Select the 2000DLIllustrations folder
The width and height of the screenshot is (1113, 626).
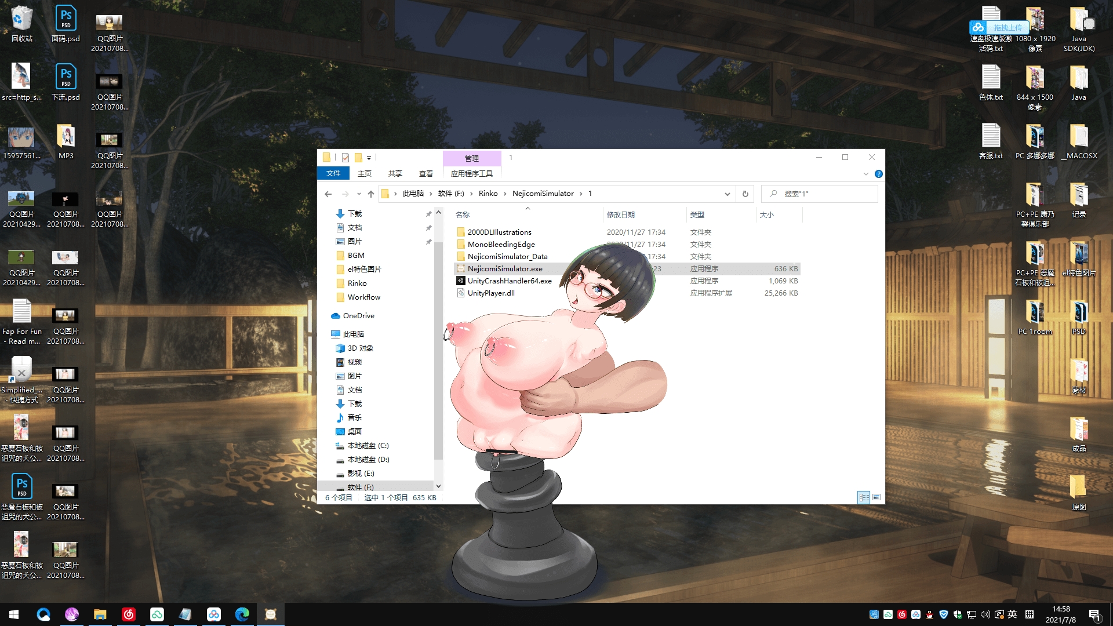tap(499, 232)
